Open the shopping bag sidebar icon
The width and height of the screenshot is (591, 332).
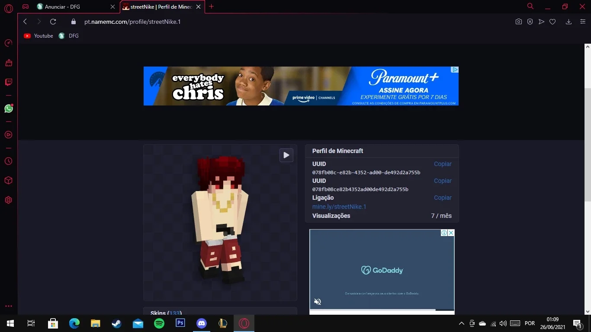8,63
